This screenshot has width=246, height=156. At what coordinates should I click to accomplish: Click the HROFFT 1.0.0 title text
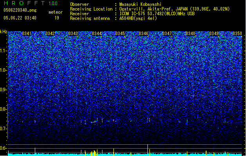click(31, 3)
